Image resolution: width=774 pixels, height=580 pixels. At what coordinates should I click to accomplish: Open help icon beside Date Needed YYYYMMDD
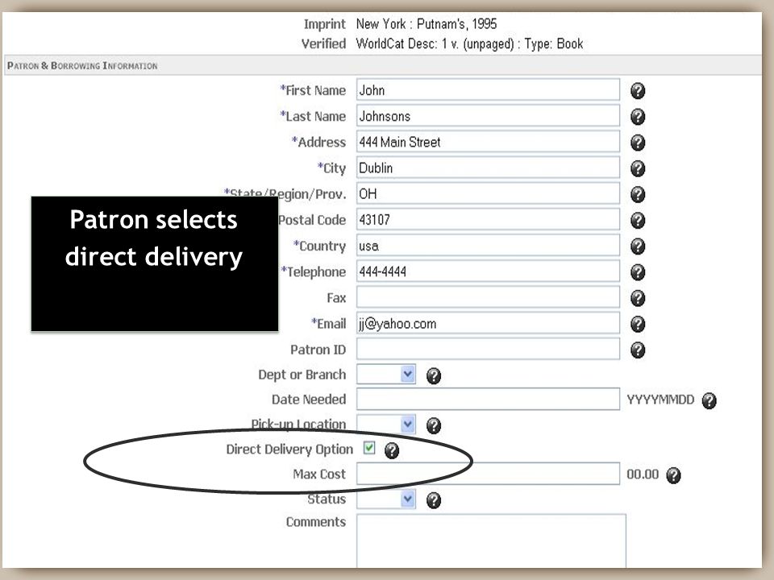click(x=709, y=400)
